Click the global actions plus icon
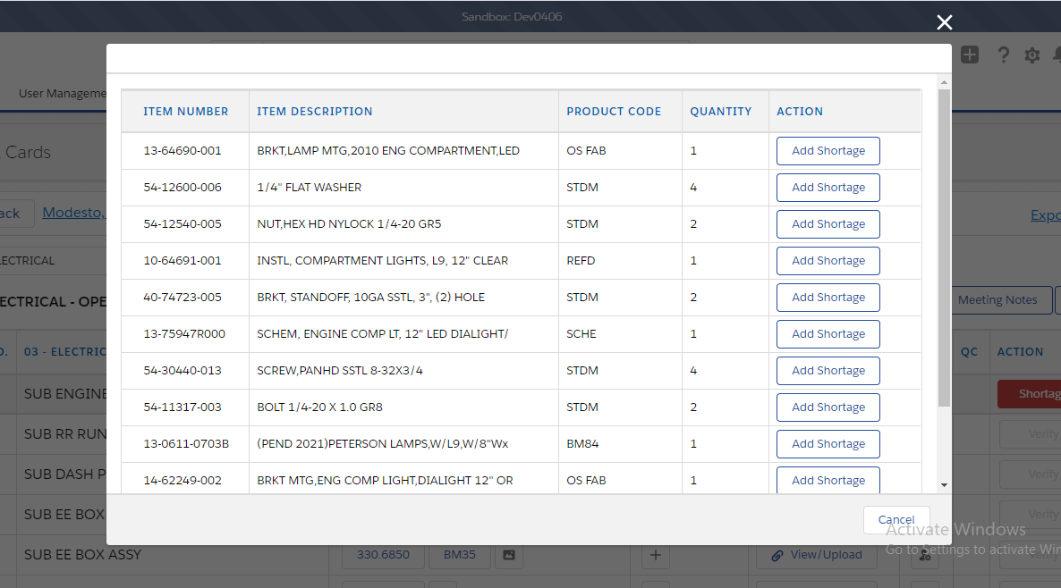The width and height of the screenshot is (1061, 588). pyautogui.click(x=970, y=55)
